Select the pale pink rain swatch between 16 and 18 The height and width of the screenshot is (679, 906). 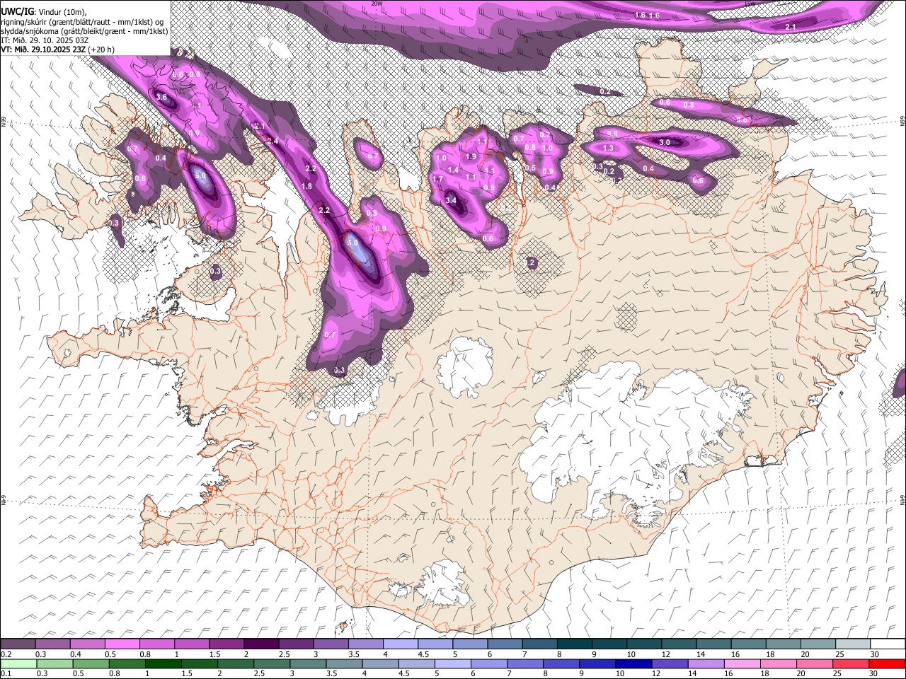pos(742,664)
